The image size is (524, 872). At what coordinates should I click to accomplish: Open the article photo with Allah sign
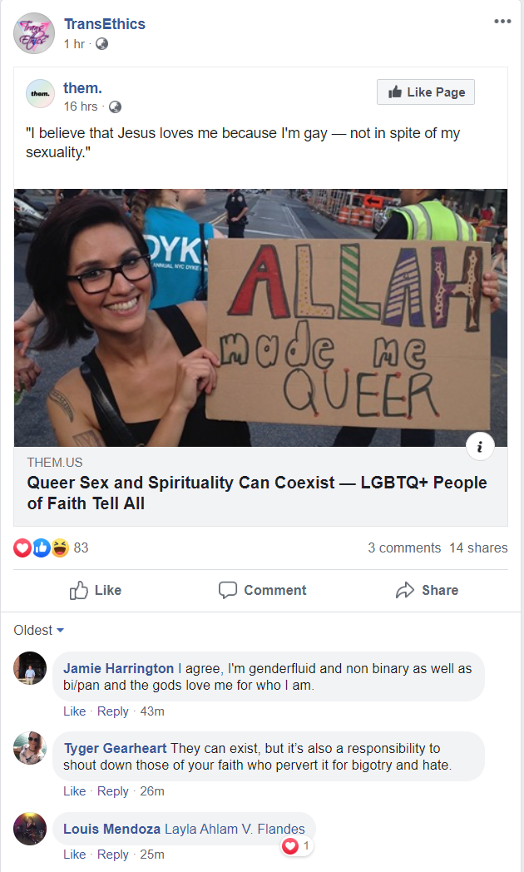[x=260, y=318]
